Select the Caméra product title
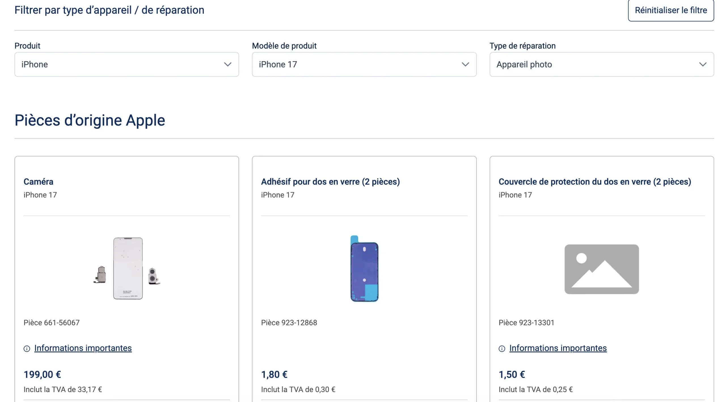 click(x=38, y=182)
